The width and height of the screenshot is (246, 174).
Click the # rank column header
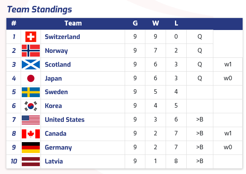click(x=14, y=23)
